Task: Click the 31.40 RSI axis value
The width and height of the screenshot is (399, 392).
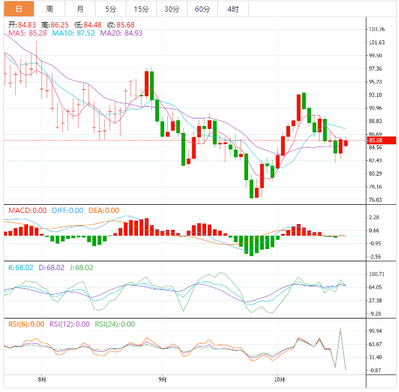Action: pyautogui.click(x=375, y=358)
